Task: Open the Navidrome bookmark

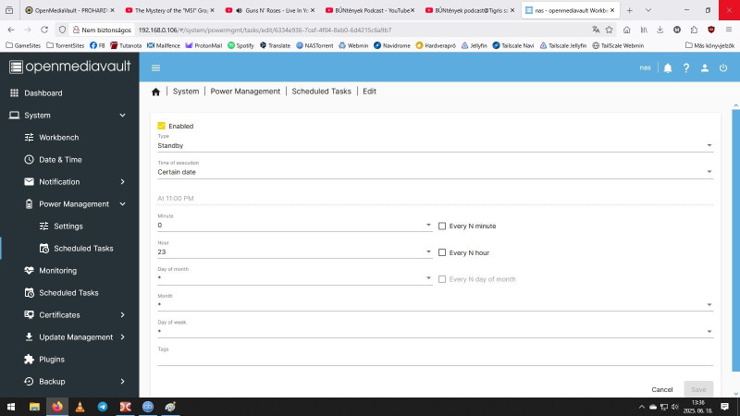Action: point(392,45)
